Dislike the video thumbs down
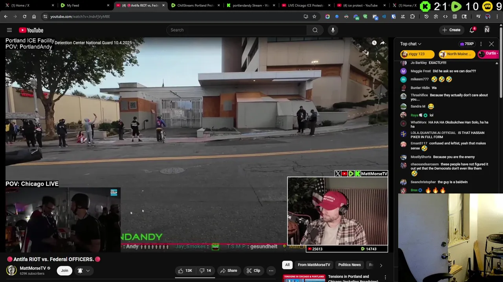This screenshot has width=503, height=282. [205, 271]
